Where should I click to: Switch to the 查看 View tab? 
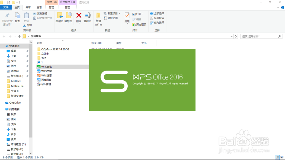39,7
